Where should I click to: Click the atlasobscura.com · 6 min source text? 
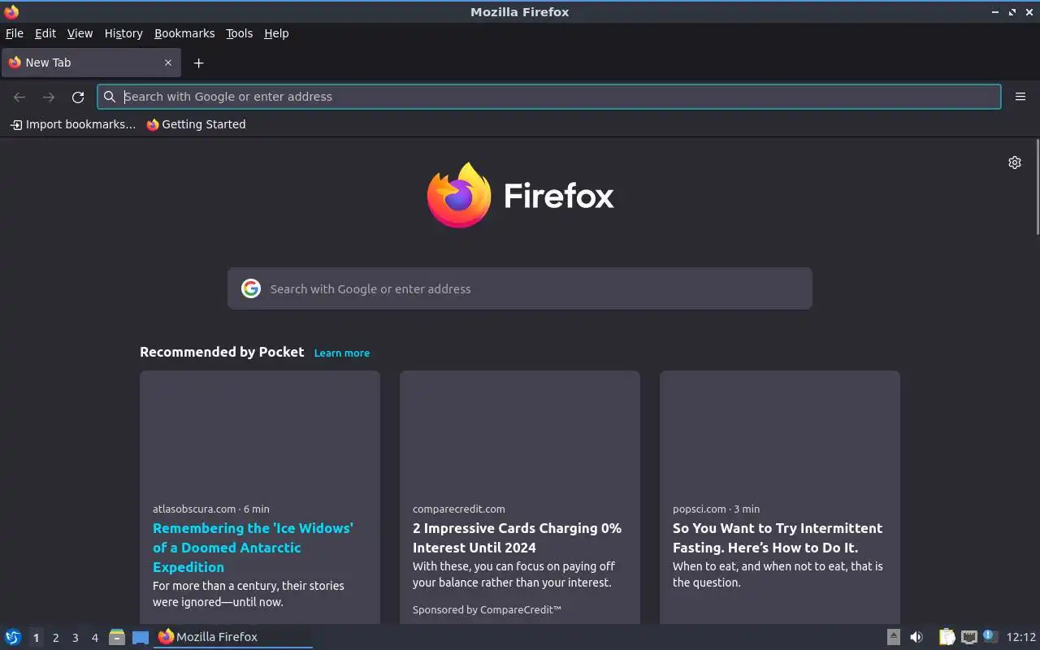click(211, 509)
